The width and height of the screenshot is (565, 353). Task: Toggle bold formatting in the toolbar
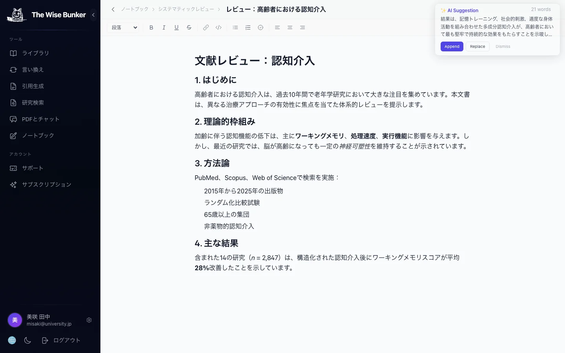[151, 27]
